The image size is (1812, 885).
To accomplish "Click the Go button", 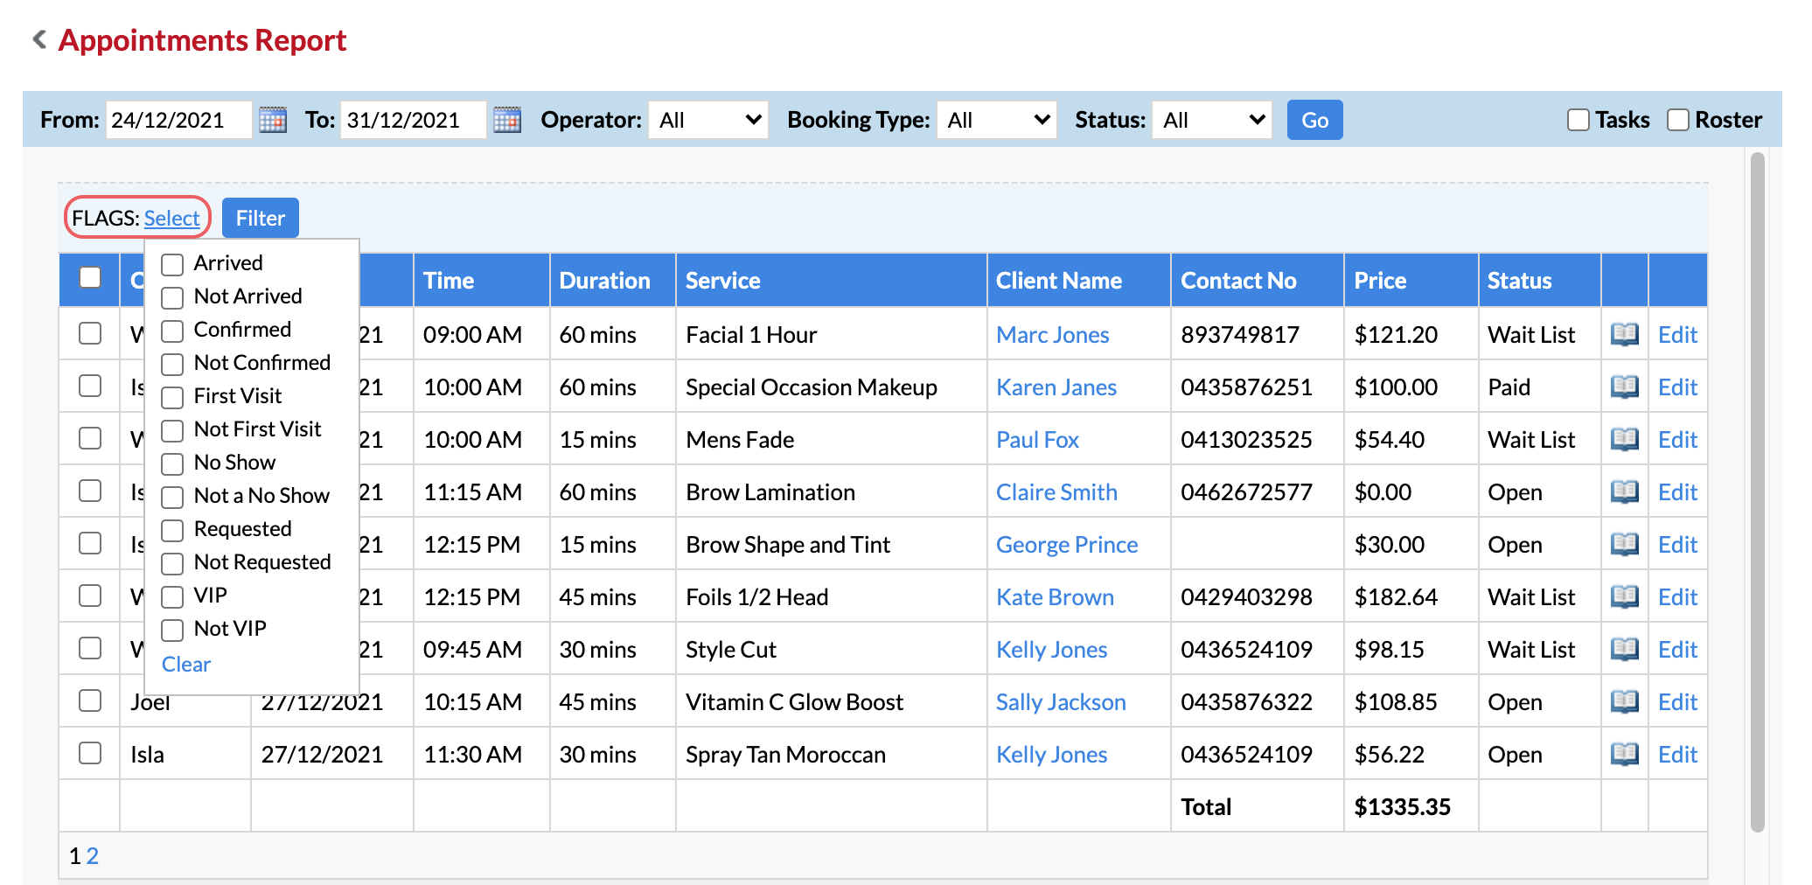I will (x=1314, y=120).
